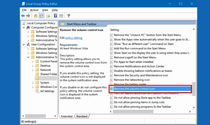Viewport: 210px width, 125px height.
Task: Collapse Administrative Templates under User Configuration
Action: click(x=28, y=57)
